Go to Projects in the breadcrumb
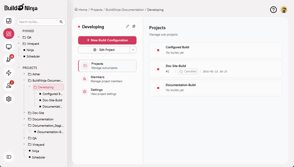Viewport: 294px width, 167px height. [x=97, y=10]
